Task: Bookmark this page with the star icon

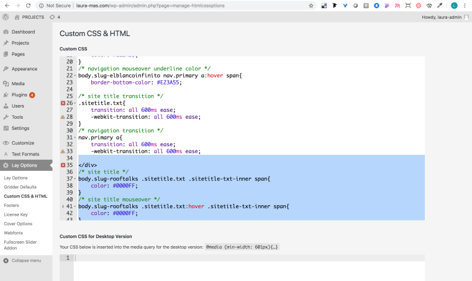Action: [311, 5]
